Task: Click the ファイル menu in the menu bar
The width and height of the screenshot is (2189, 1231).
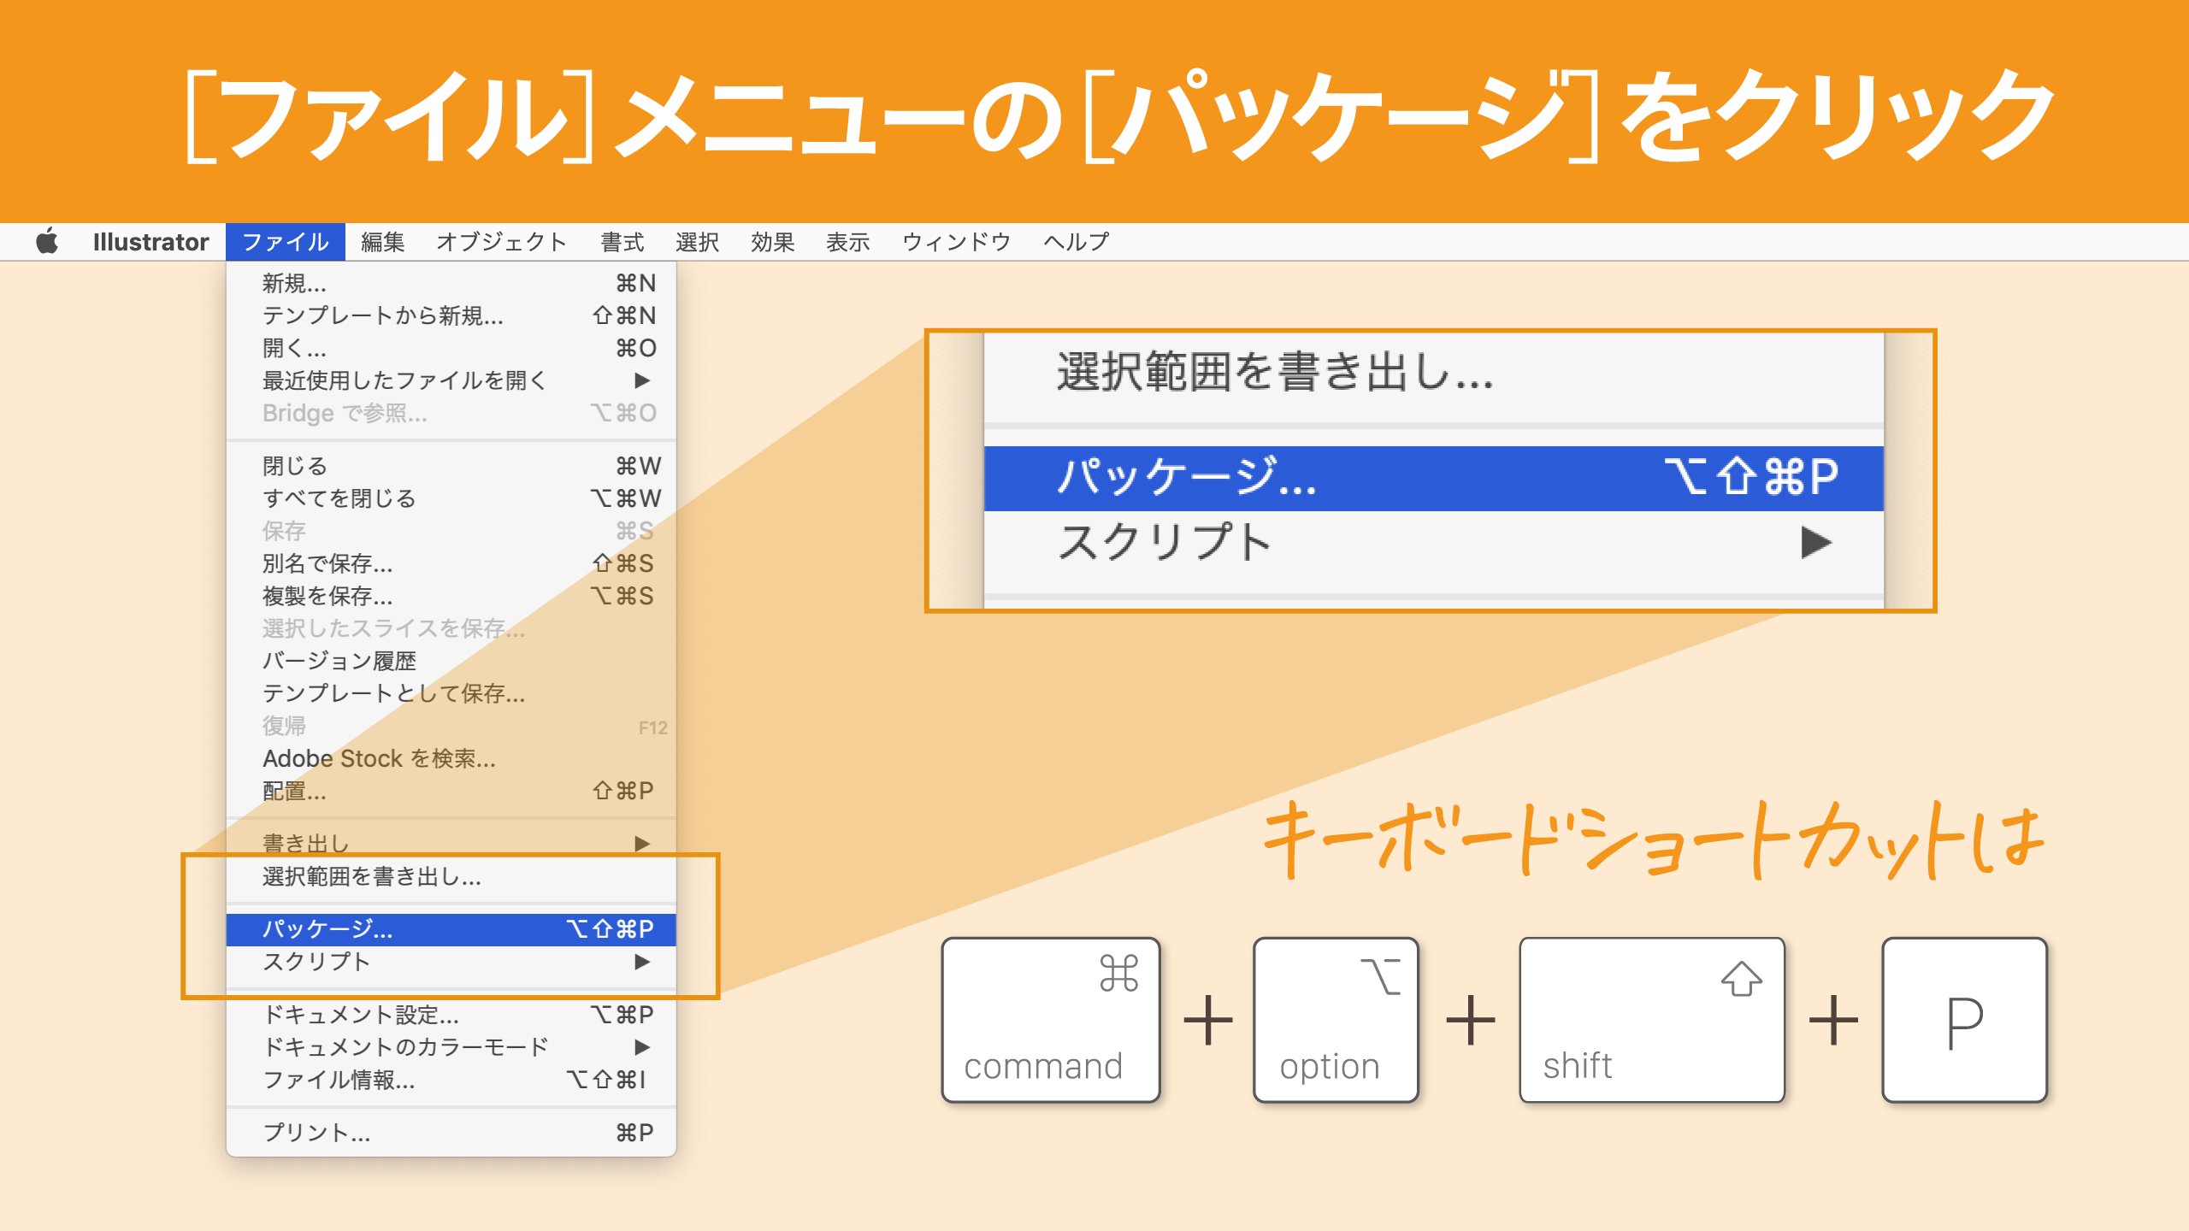Action: click(x=286, y=242)
